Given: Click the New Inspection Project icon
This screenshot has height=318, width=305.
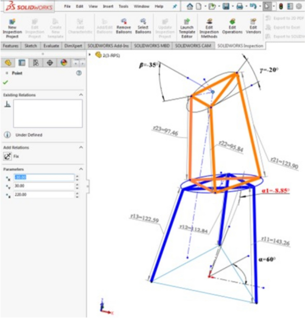Looking at the screenshot, I should (12, 29).
